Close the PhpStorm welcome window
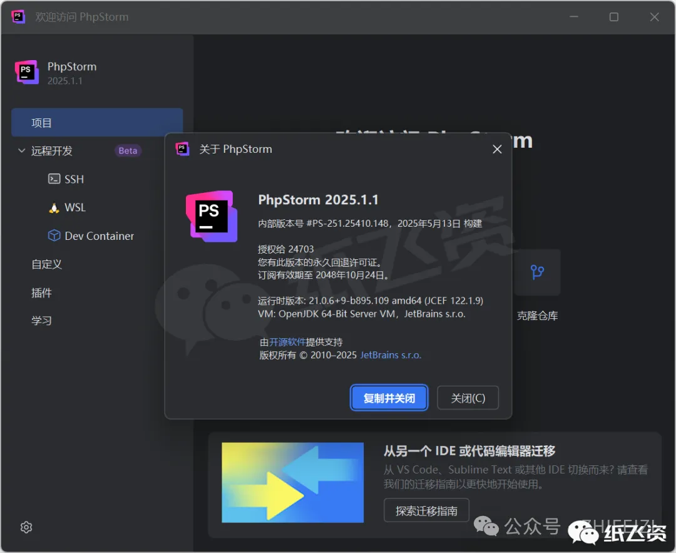 click(x=655, y=17)
